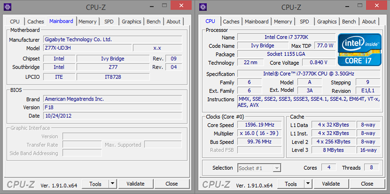Click Revision value E1/L1
The height and width of the screenshot is (194, 390).
[368, 91]
